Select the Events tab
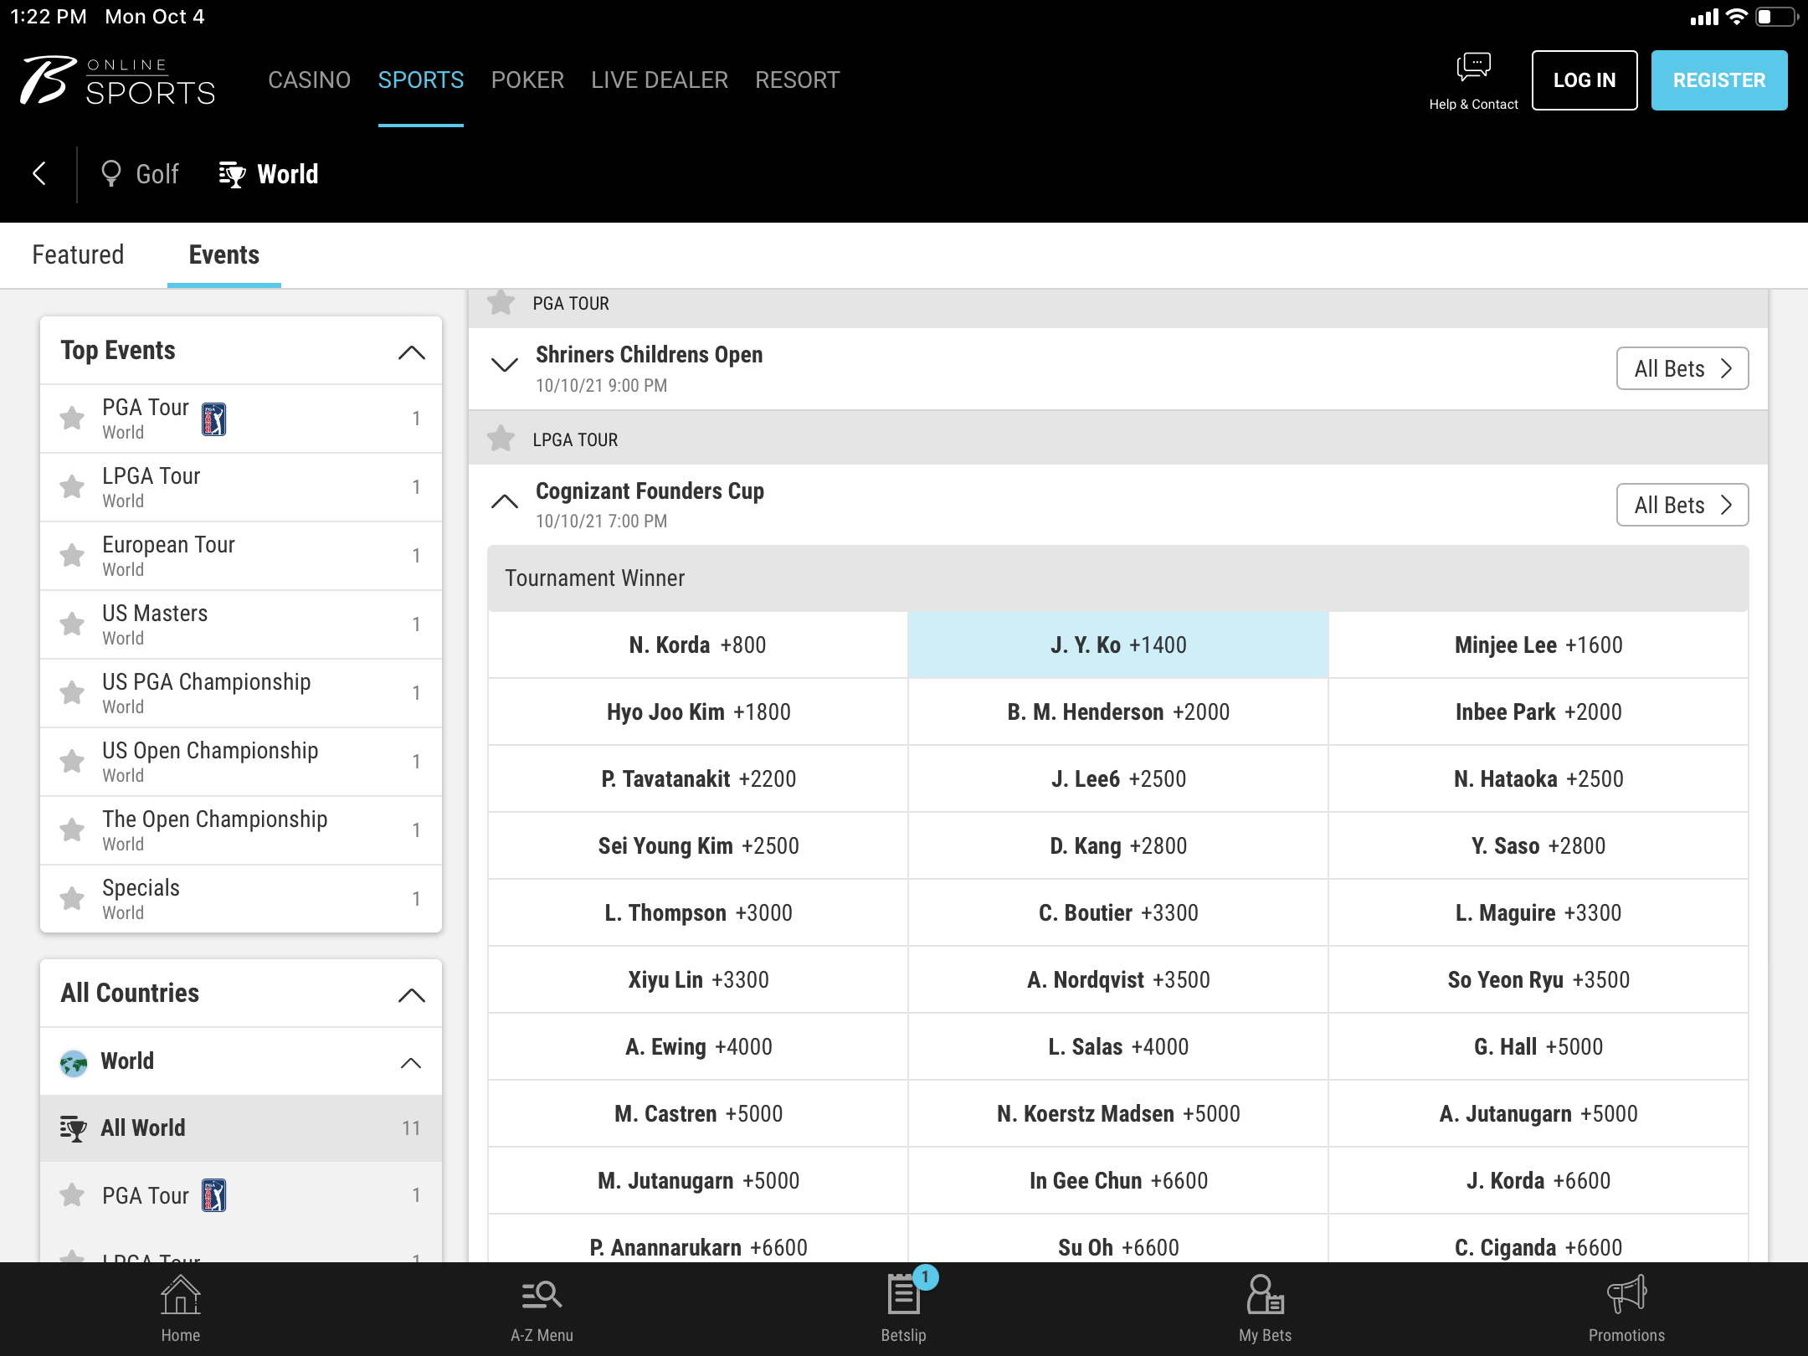 coord(222,255)
